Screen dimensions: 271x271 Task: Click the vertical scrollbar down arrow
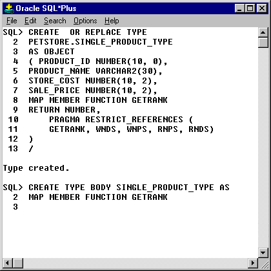tap(263, 253)
